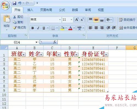Open clipboard pane dialog launcher
This screenshot has height=109, width=137.
point(26,35)
